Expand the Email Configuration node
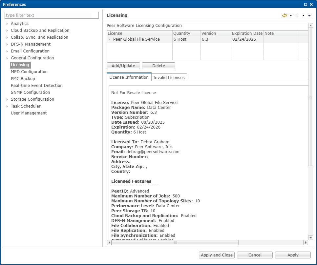Screen dimensions: 317x265 (7, 51)
